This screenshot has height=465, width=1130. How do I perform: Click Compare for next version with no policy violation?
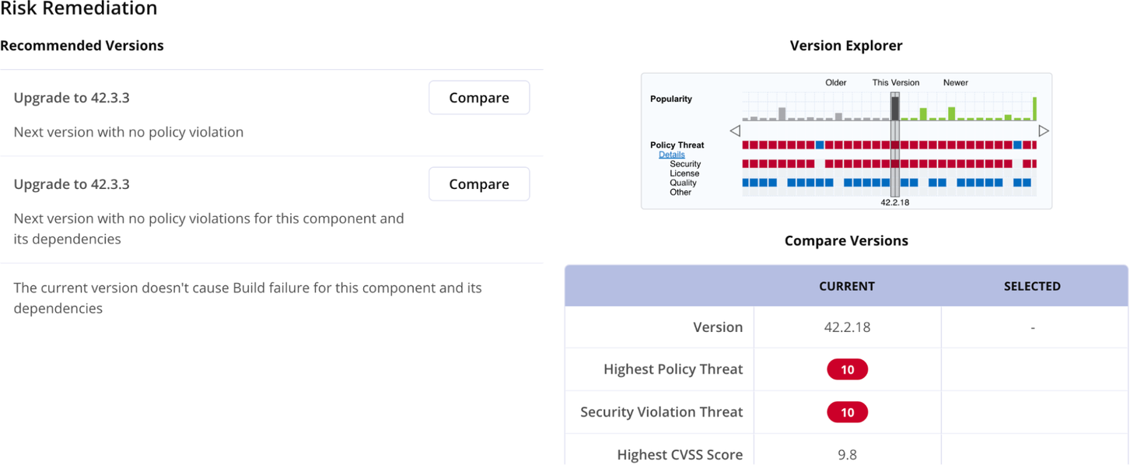pos(479,98)
